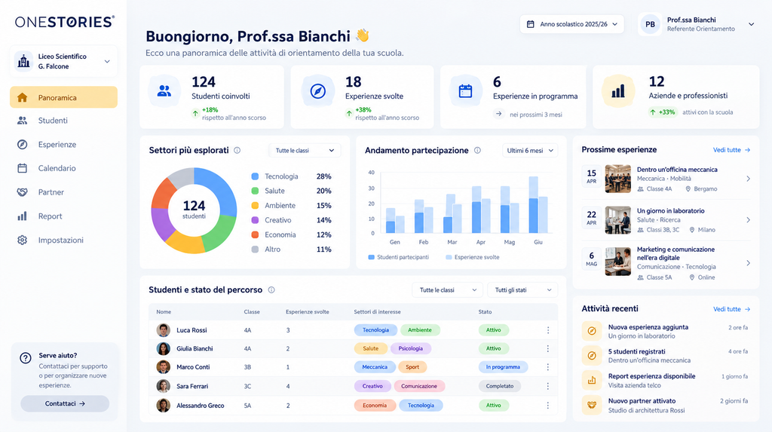Open the three-dot menu for Sara Ferrari
The width and height of the screenshot is (772, 432).
pos(548,386)
